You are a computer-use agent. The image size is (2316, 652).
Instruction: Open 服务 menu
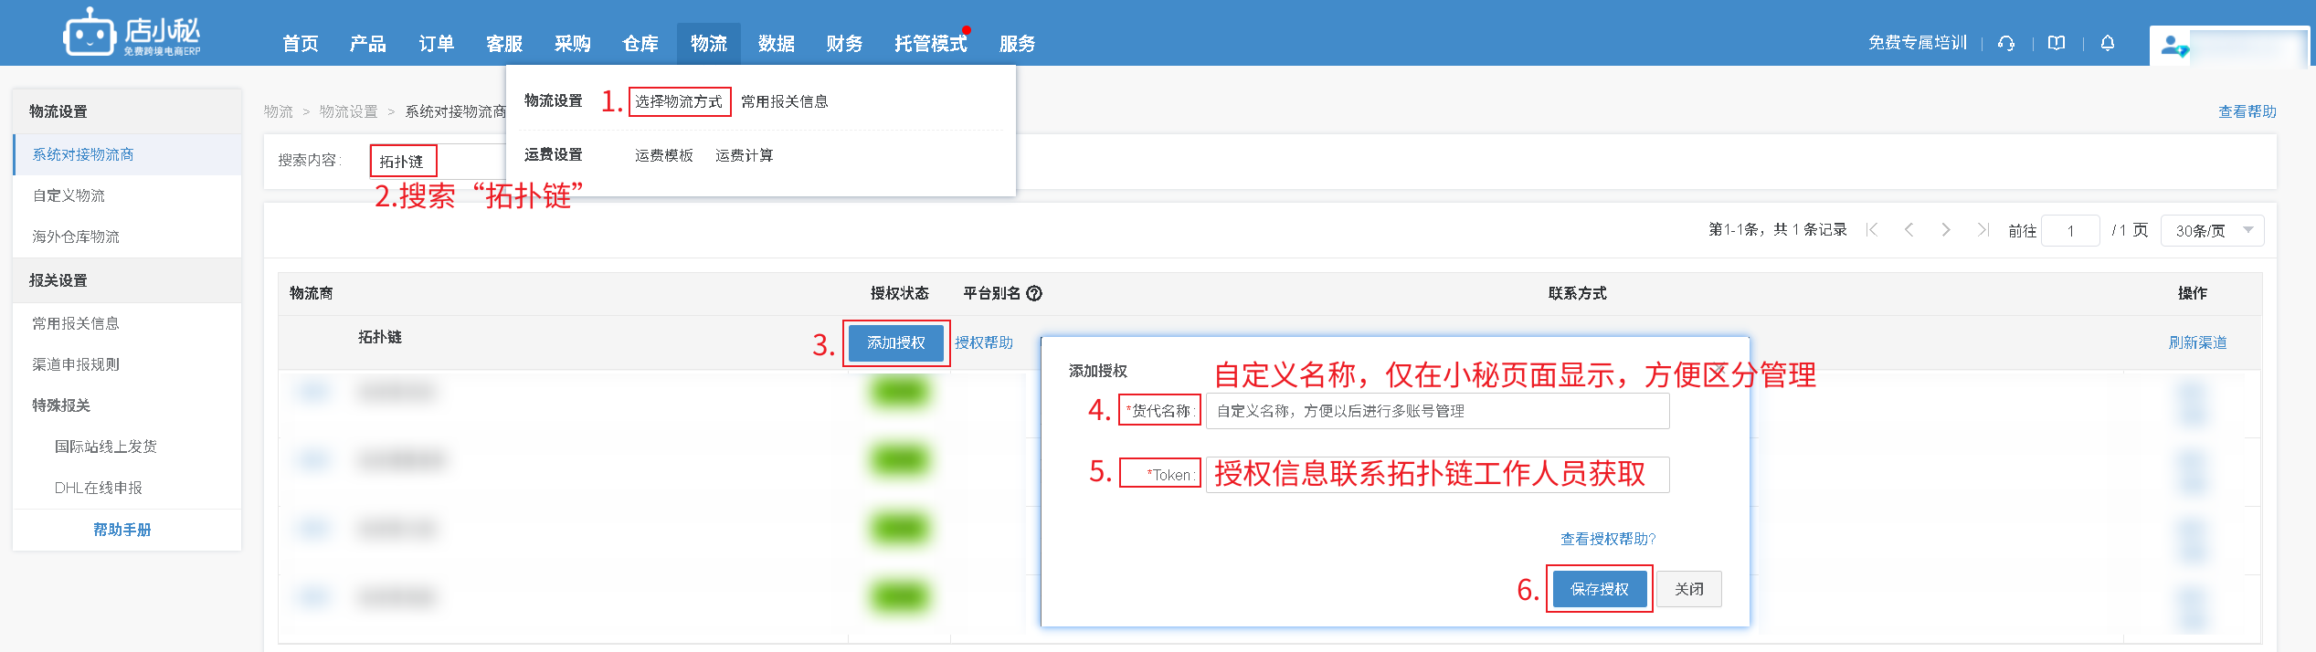1017,44
